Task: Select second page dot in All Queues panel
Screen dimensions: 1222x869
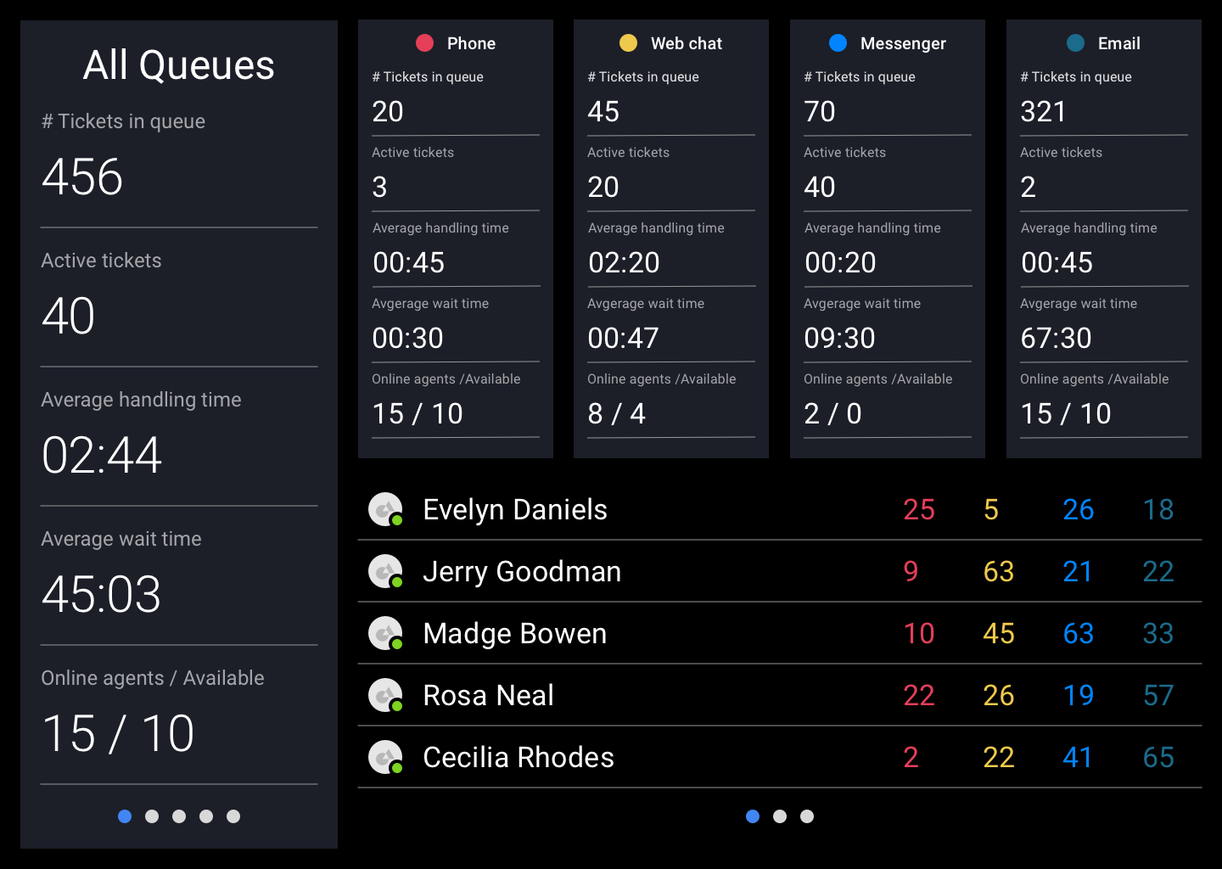Action: [152, 816]
